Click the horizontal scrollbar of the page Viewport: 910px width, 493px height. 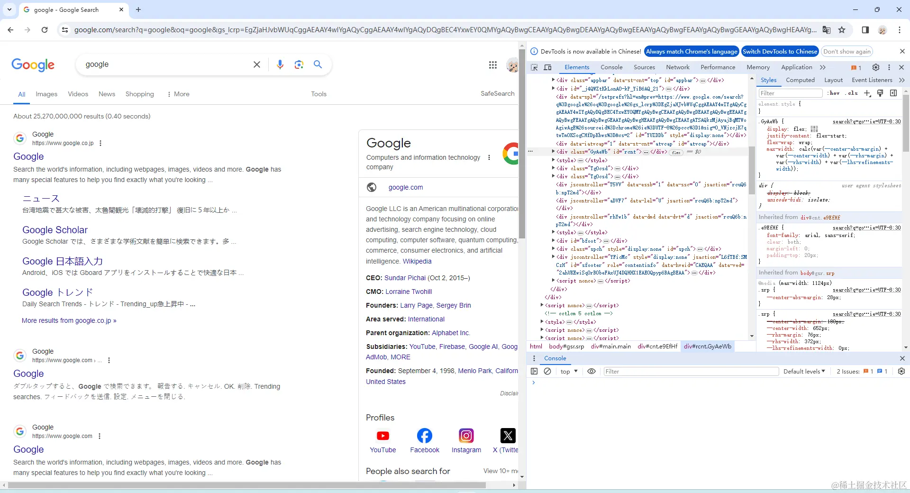coord(247,485)
